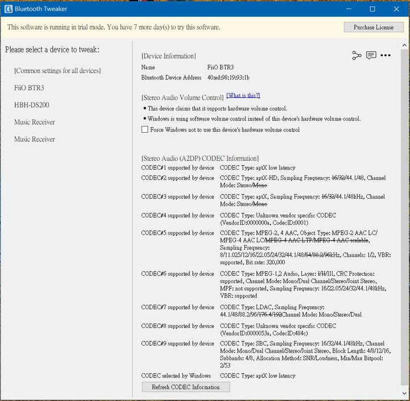Screen dimensions: 410x401
Task: Click the Purchase License button
Action: coord(374,27)
